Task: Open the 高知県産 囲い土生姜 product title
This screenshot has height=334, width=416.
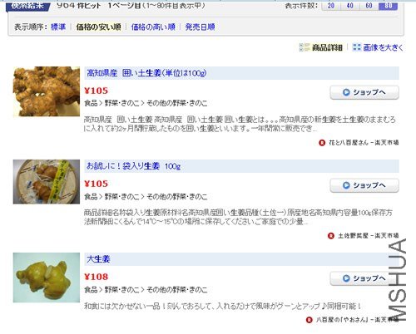Action: pos(146,73)
